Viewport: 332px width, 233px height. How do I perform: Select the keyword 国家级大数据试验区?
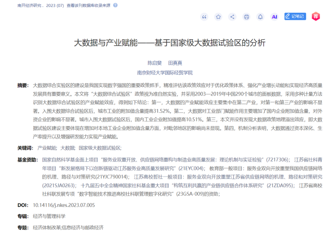(x=100, y=148)
